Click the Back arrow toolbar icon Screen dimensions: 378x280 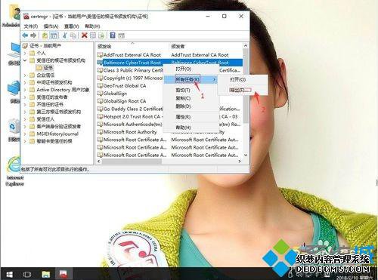pos(25,35)
